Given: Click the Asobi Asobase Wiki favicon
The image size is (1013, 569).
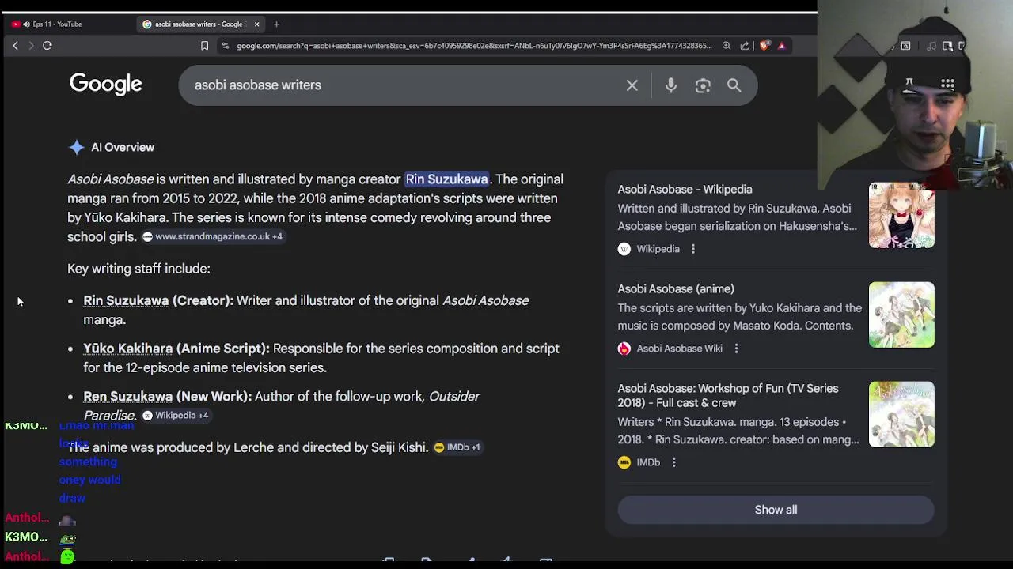Looking at the screenshot, I should pos(624,349).
